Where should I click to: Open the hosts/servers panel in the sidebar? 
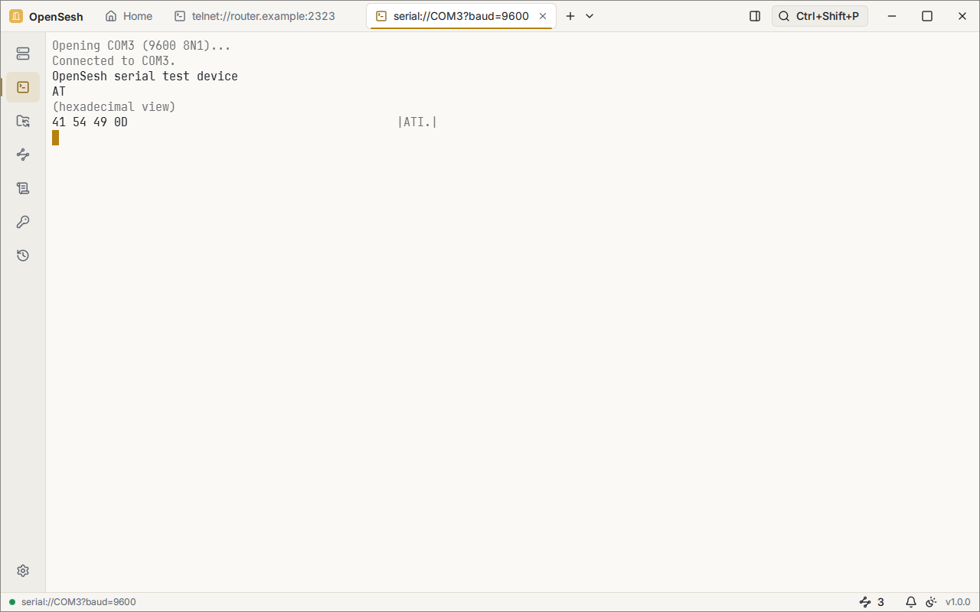coord(23,54)
